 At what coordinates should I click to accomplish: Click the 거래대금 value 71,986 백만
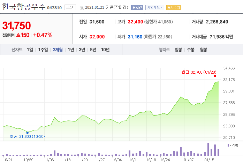click(221, 37)
